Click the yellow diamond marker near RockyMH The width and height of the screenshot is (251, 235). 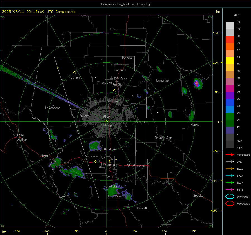(x=74, y=73)
